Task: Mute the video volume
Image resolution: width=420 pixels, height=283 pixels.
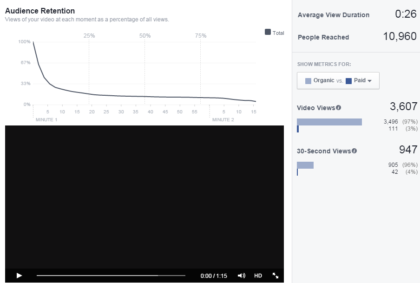Action: [241, 276]
